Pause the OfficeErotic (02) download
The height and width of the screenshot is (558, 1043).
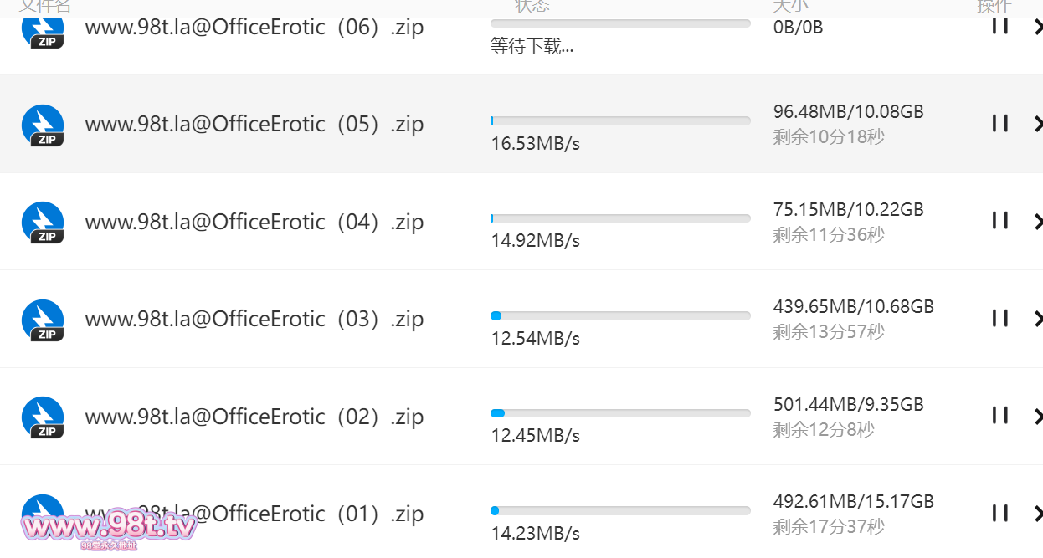click(999, 416)
